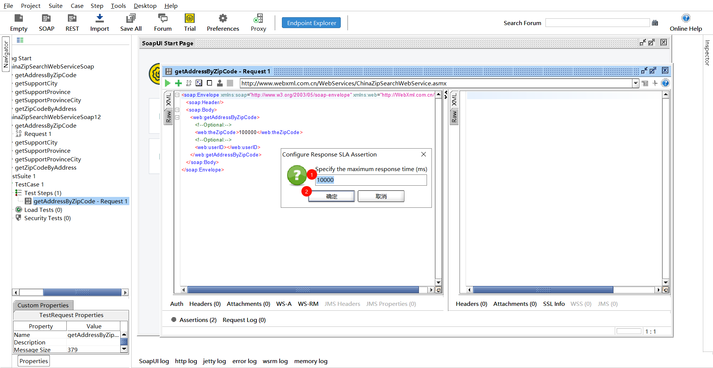Screen dimensions: 713x368
Task: Click the green list icon atop the Navigator
Action: click(x=20, y=40)
